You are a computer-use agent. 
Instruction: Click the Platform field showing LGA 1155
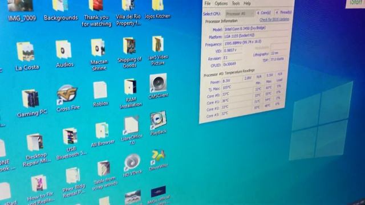tap(256, 35)
